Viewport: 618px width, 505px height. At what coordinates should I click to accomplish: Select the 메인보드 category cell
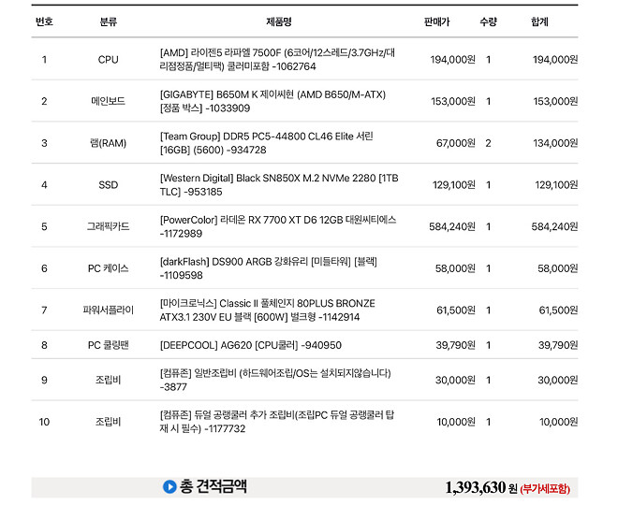[x=108, y=101]
